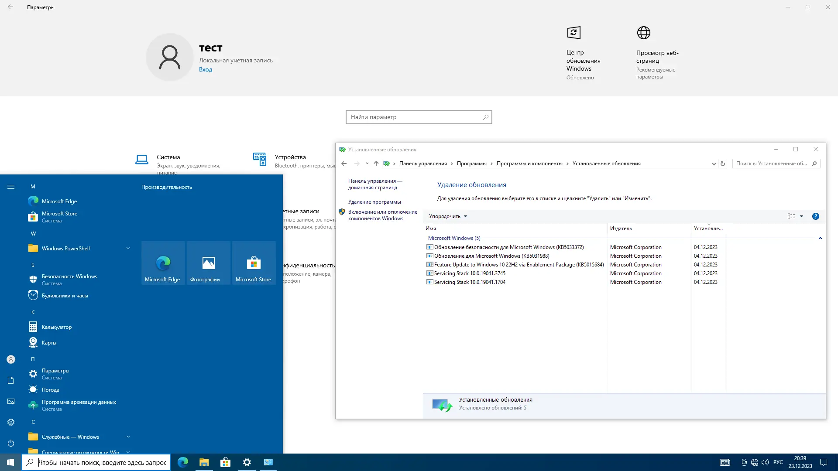Open the Microsoft Store tile
838x471 pixels.
(254, 263)
